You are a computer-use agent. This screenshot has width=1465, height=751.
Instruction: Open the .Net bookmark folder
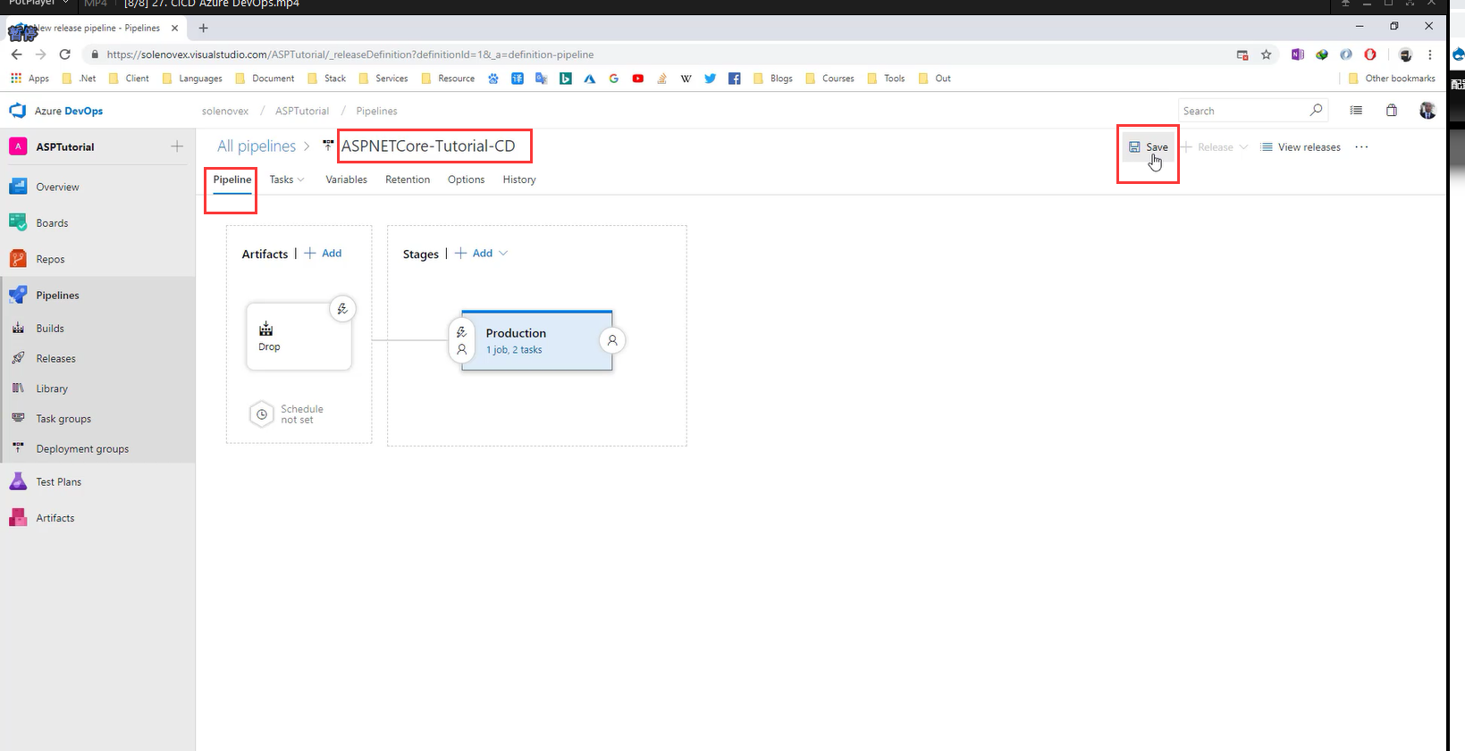click(79, 79)
